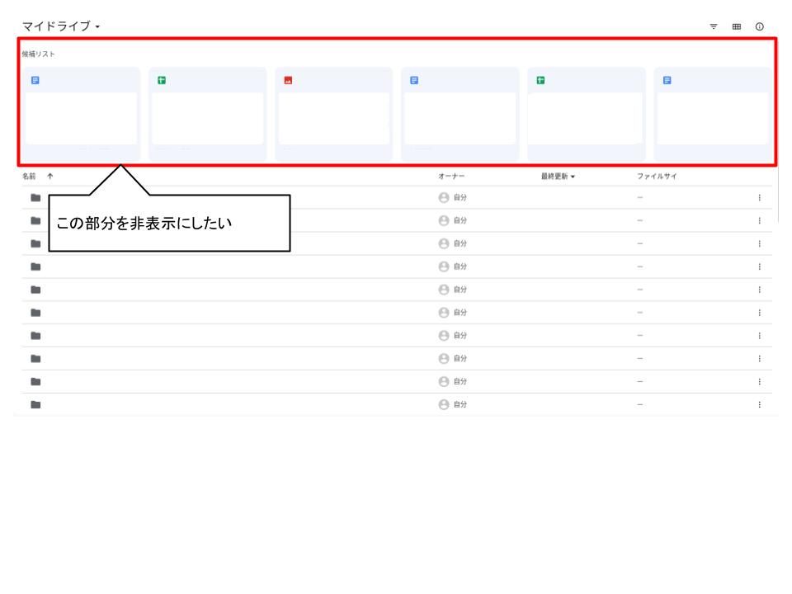Open the 最終更新 sort dropdown
The height and width of the screenshot is (594, 792).
(559, 176)
